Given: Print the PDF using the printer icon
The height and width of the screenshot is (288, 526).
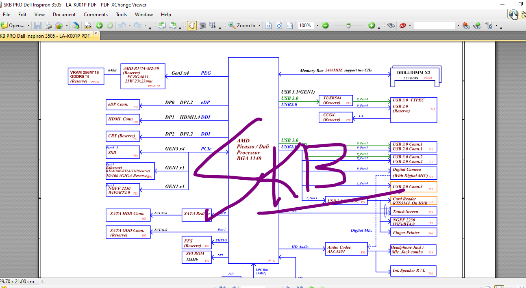Looking at the screenshot, I should tap(48, 26).
